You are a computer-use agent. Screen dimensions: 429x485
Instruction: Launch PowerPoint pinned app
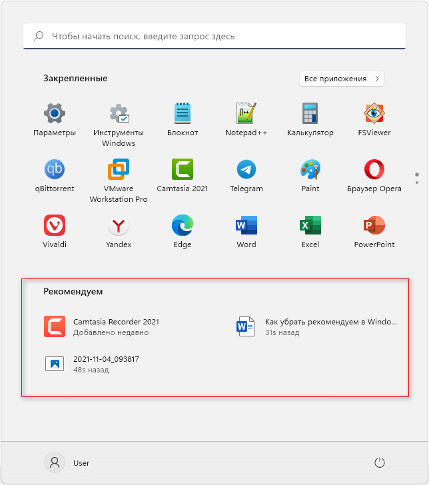pyautogui.click(x=374, y=232)
